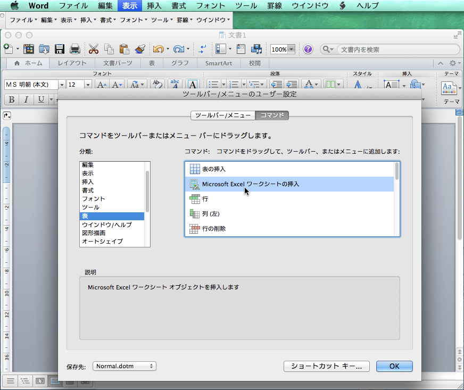Screen dimensions: 464x390
Task: Select the 行 command in list
Action: click(289, 199)
